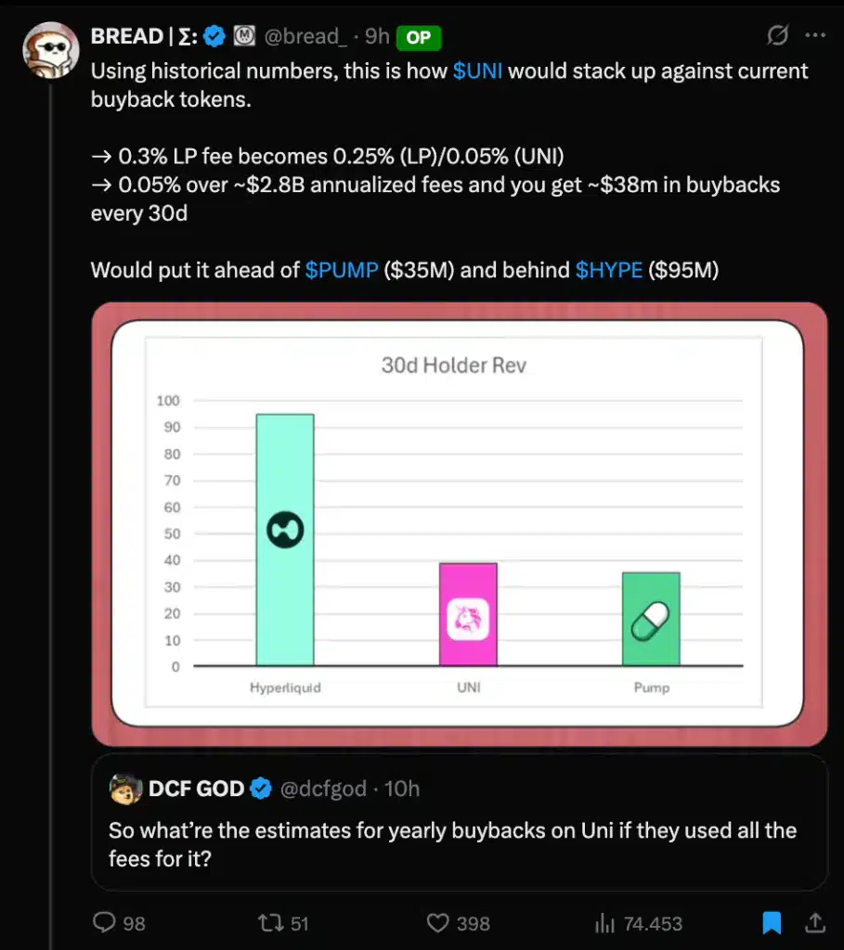Open the three-dot more options menu
Viewport: 844px width, 950px height.
tap(814, 36)
